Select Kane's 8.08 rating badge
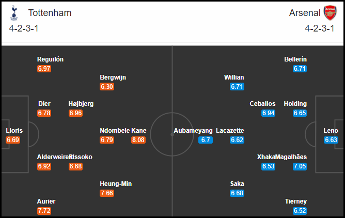345x218 pixels. (x=138, y=140)
